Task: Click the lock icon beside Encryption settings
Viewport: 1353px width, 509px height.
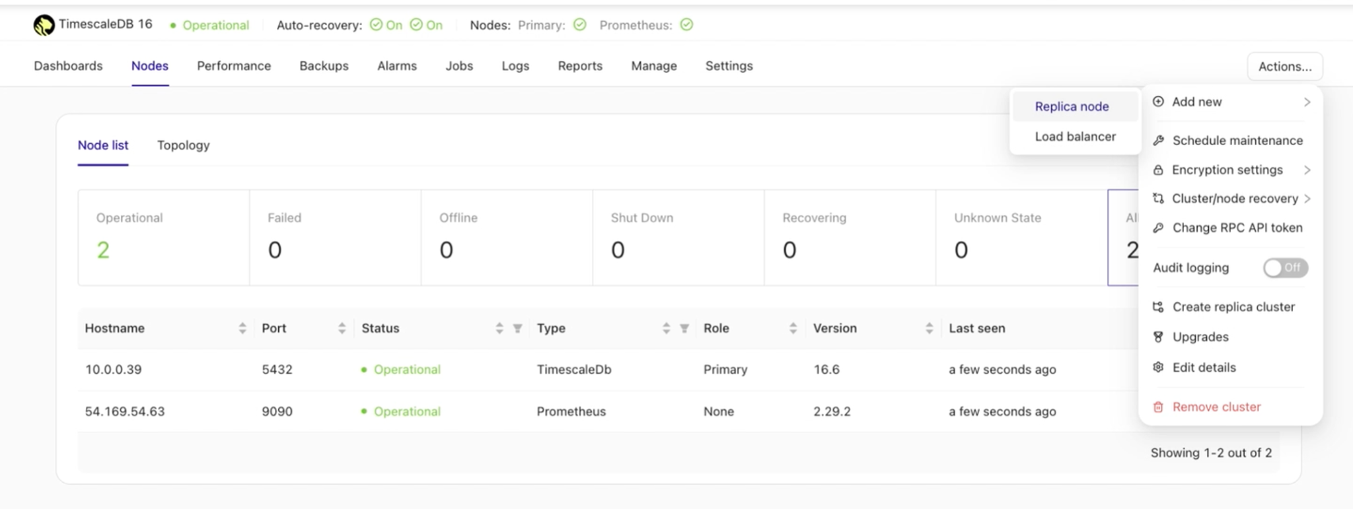Action: (1158, 170)
